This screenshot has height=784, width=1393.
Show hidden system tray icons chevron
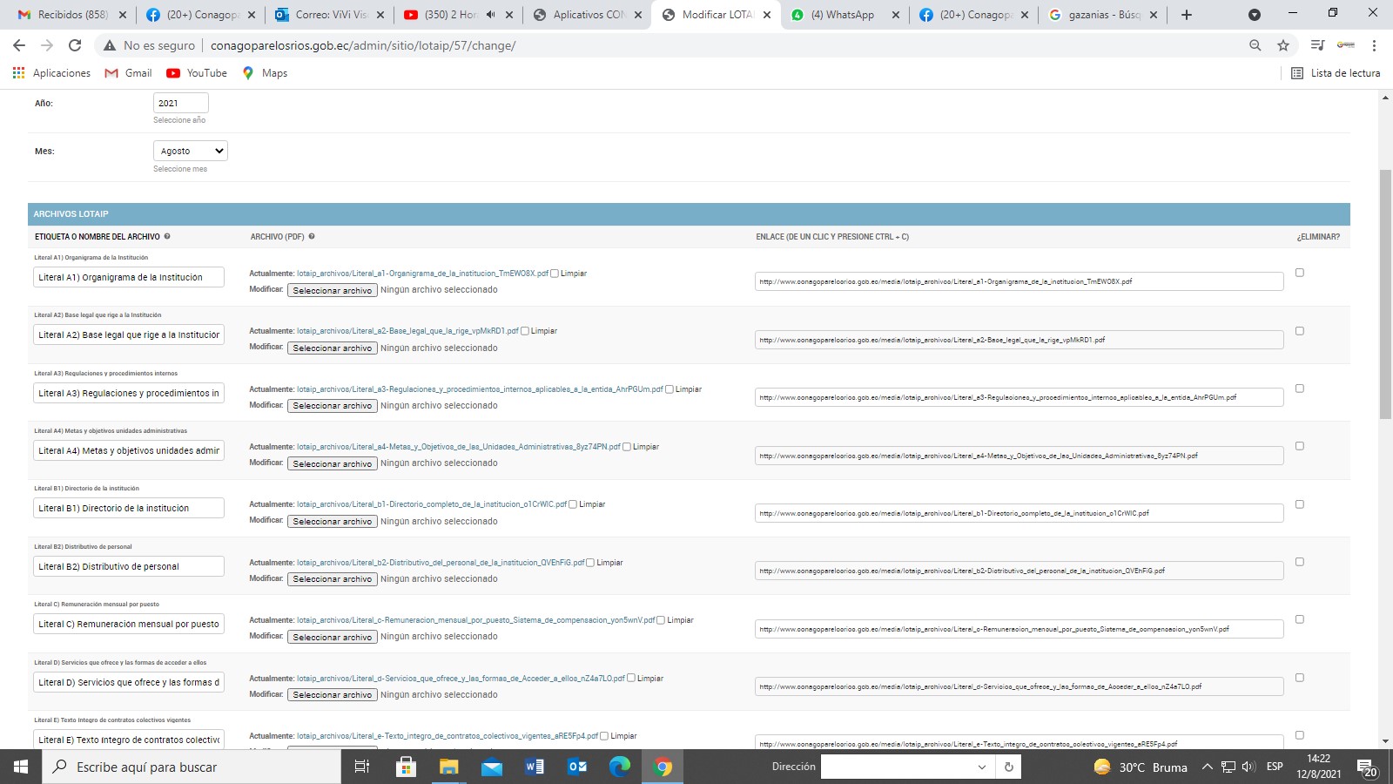pyautogui.click(x=1207, y=767)
